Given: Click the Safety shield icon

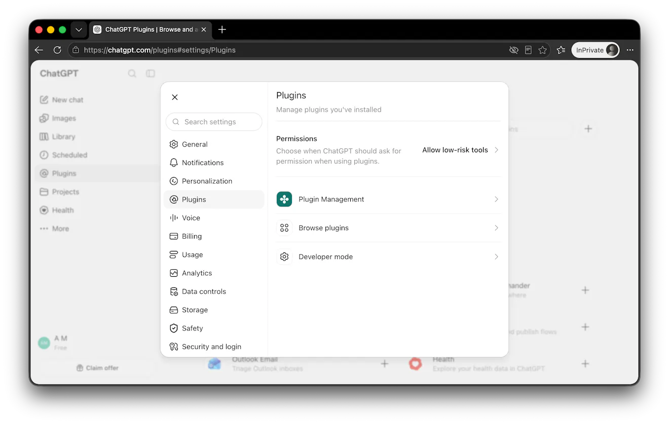Looking at the screenshot, I should tap(174, 328).
